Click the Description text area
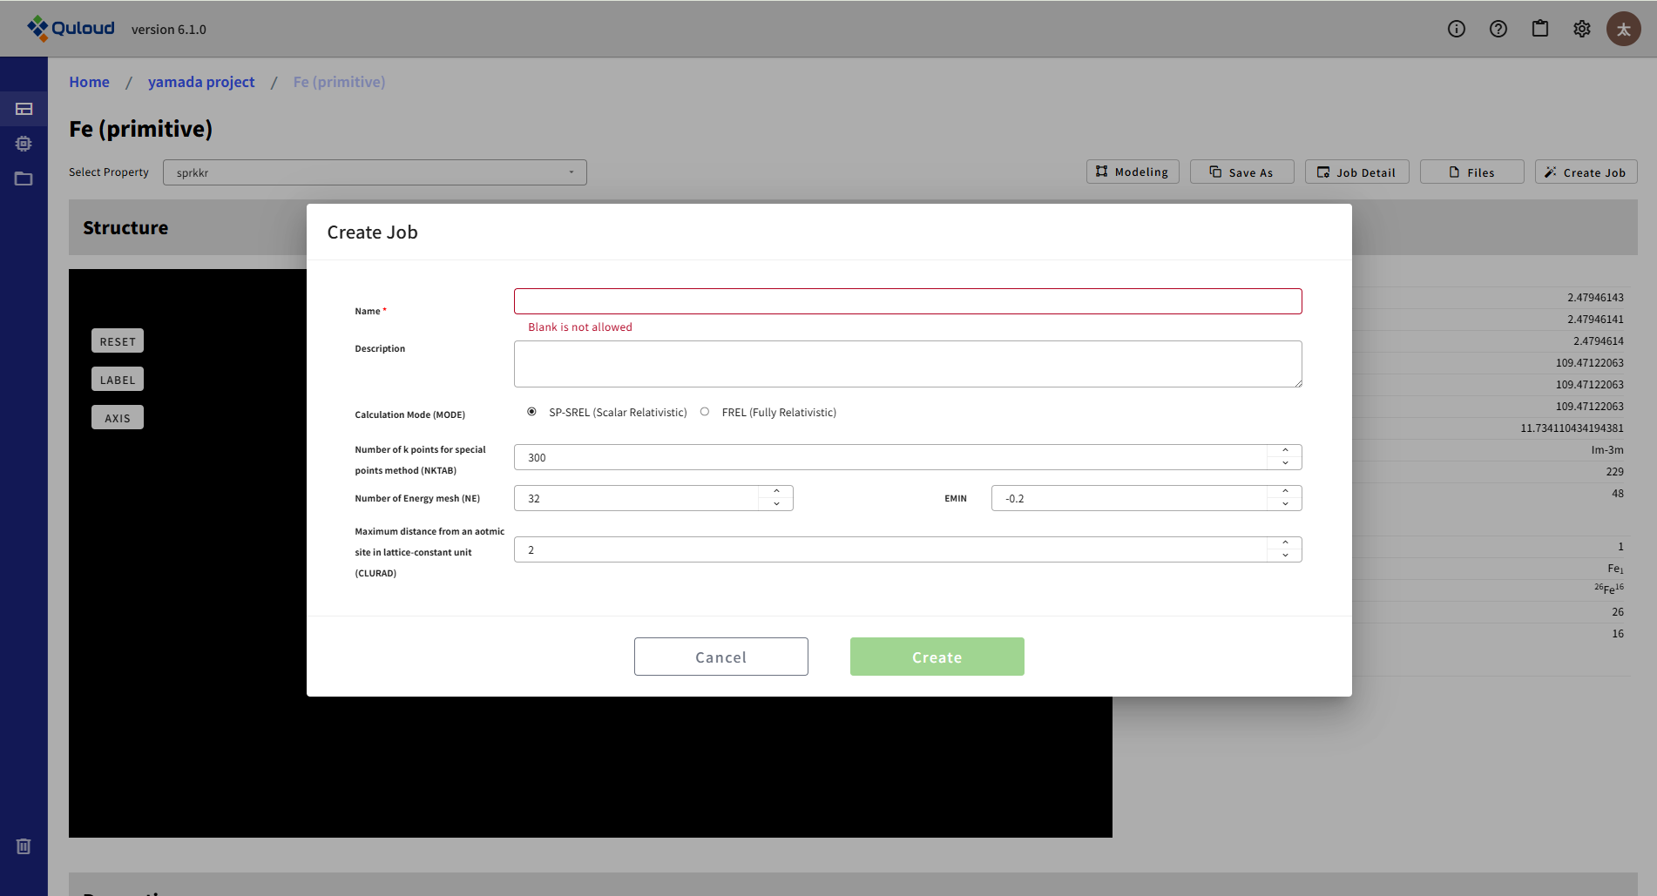Viewport: 1657px width, 896px height. 907,364
